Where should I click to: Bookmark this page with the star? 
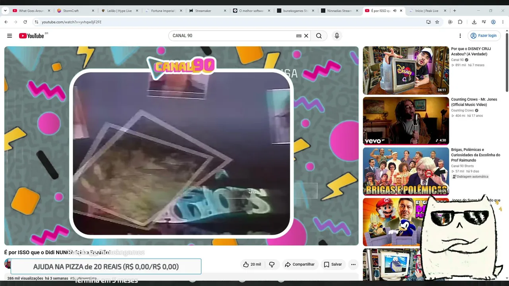pos(437,22)
